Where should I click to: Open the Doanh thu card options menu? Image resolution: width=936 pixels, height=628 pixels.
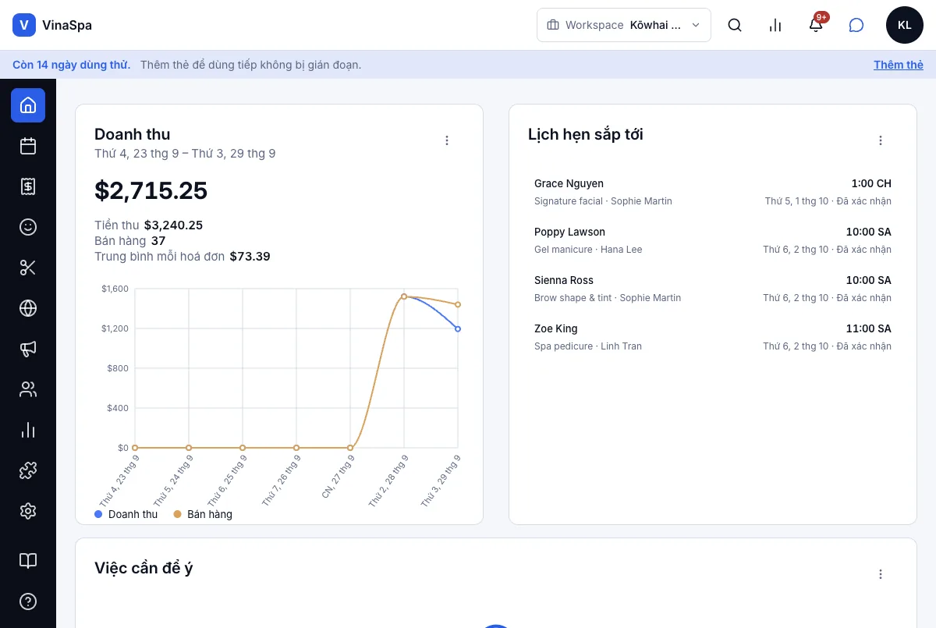447,140
